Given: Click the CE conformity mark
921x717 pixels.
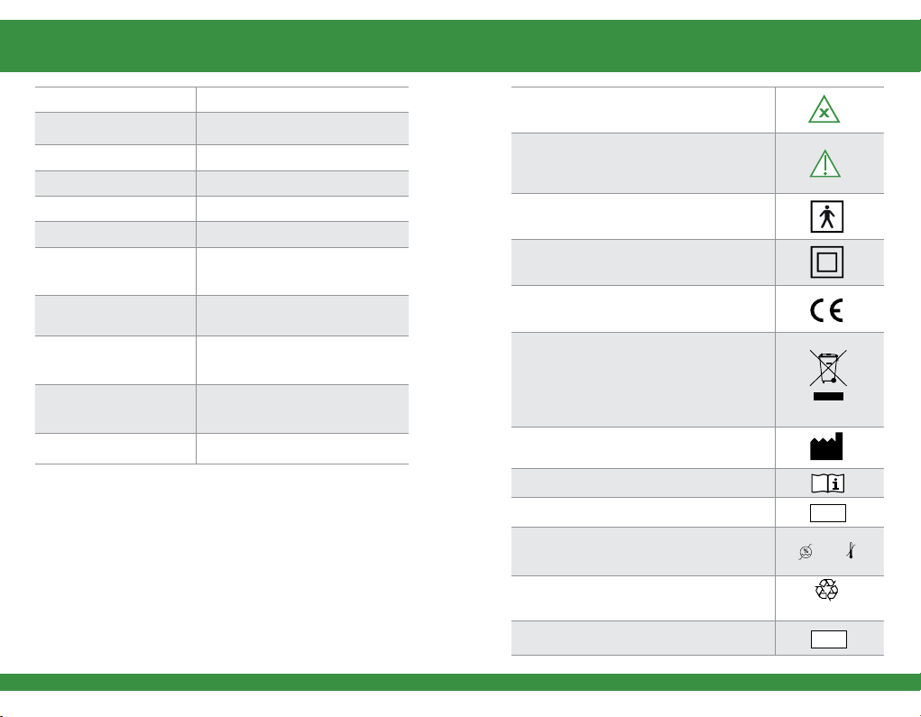Looking at the screenshot, I should click(x=827, y=310).
